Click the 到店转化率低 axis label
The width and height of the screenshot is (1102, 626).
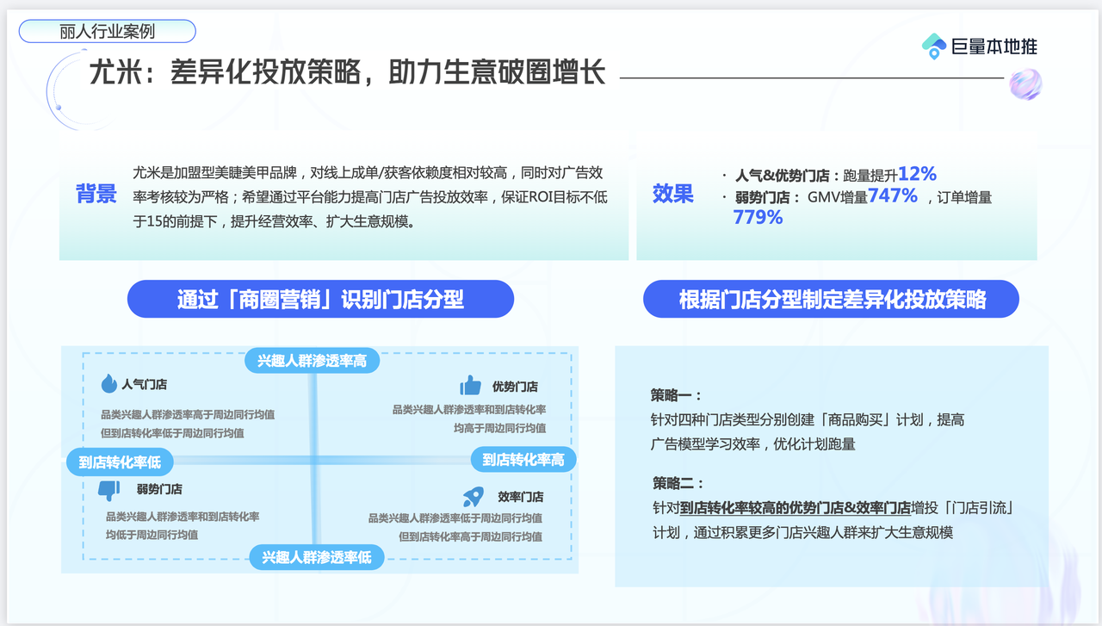tap(120, 462)
